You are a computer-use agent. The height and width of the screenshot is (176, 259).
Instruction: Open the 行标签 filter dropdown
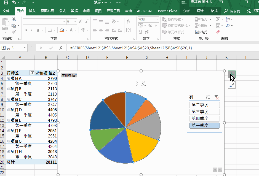pyautogui.click(x=32, y=73)
